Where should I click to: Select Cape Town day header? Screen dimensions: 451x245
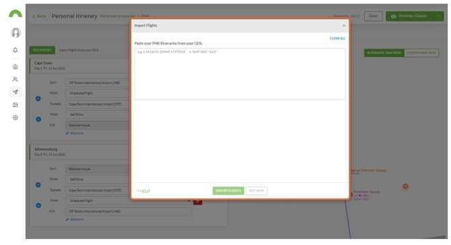point(79,65)
